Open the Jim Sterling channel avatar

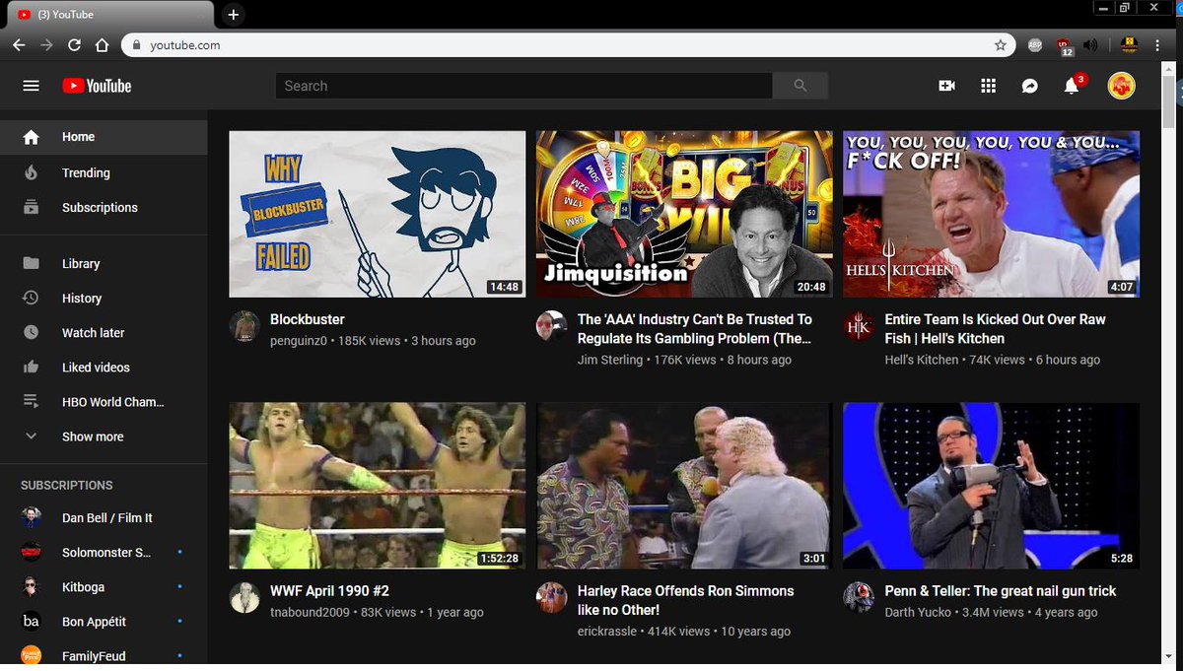(x=551, y=326)
